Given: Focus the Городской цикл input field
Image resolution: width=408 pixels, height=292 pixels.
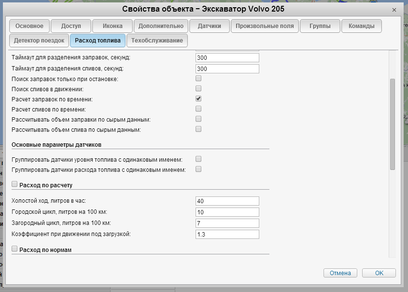Looking at the screenshot, I should 227,212.
